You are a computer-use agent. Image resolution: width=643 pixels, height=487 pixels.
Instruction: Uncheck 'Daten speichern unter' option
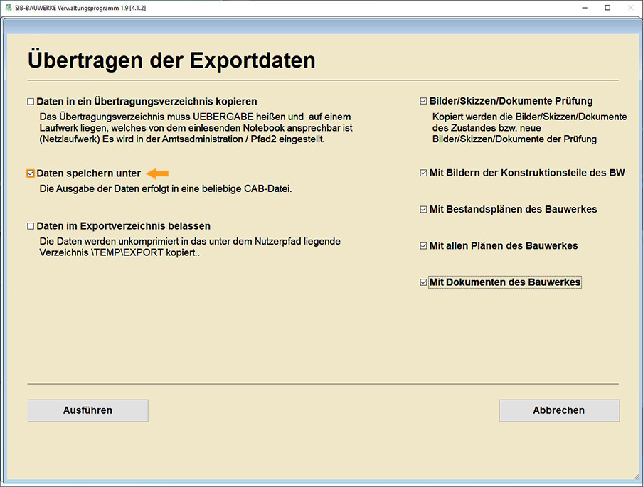(x=31, y=173)
